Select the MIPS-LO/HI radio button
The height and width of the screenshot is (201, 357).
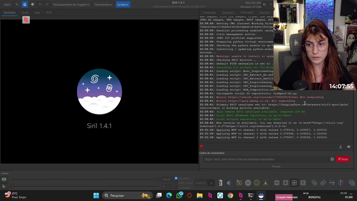point(176,183)
